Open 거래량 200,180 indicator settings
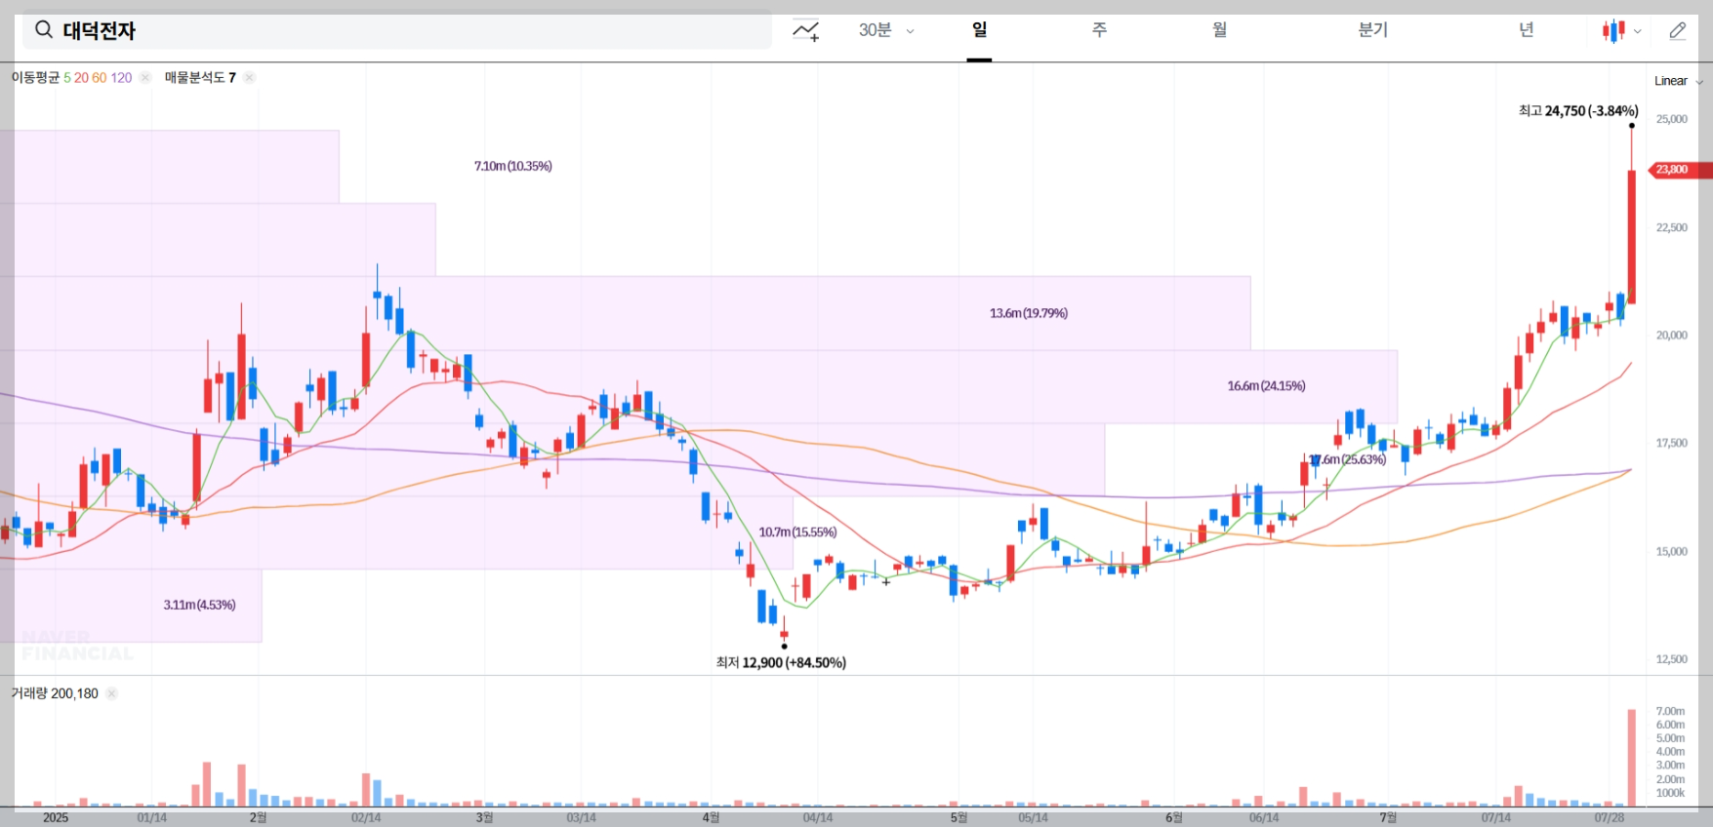The image size is (1713, 827). tap(55, 693)
